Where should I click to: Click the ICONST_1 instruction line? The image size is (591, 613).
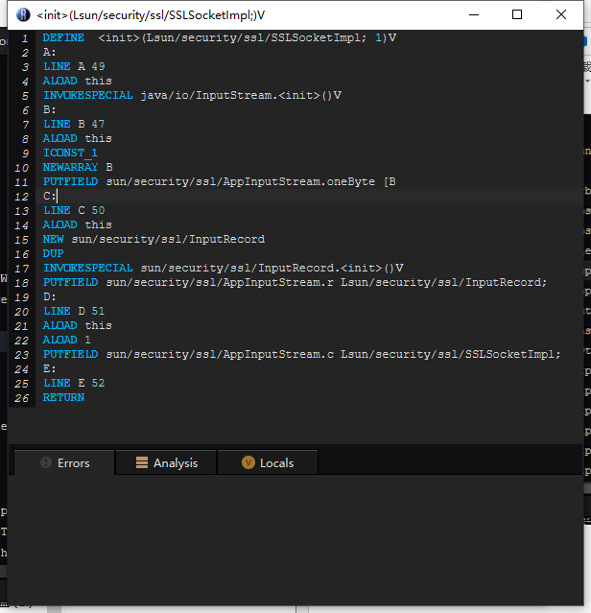point(70,153)
